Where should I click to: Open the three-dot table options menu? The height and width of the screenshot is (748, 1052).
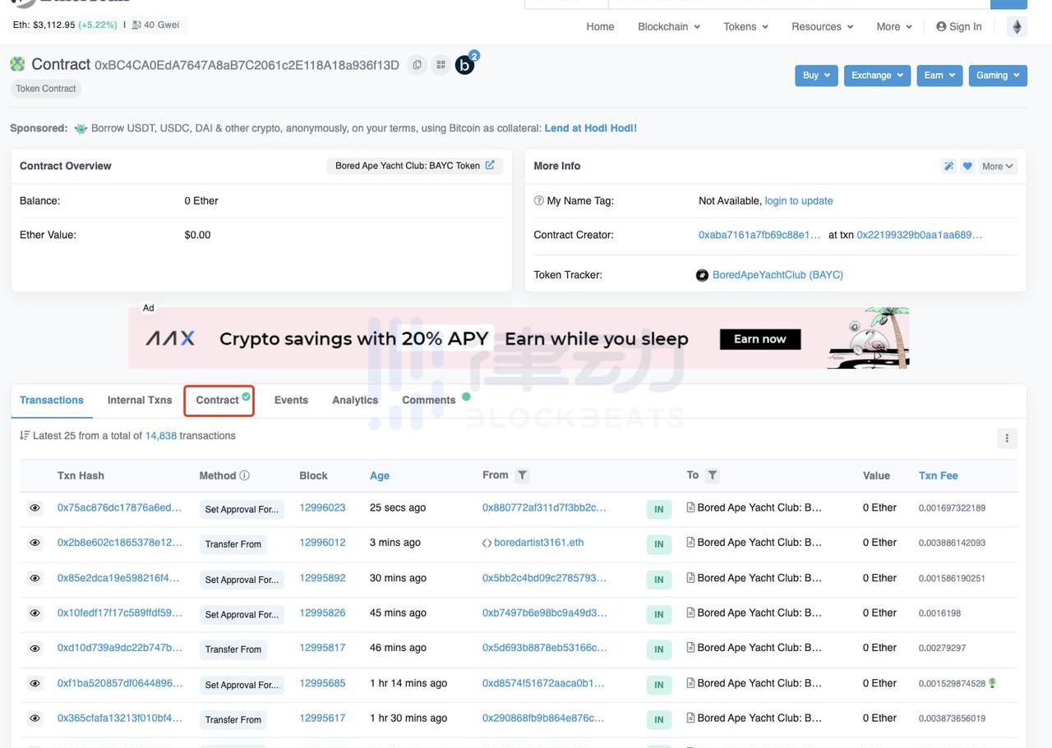1007,438
